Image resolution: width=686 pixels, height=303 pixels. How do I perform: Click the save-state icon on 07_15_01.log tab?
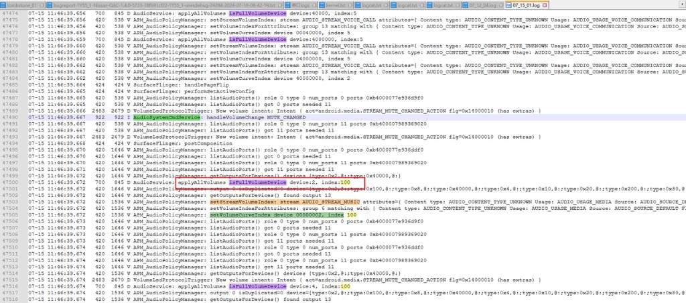point(508,5)
